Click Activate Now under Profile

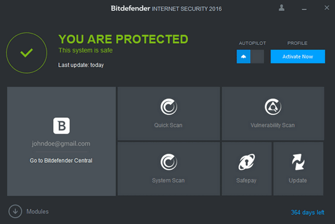point(298,57)
